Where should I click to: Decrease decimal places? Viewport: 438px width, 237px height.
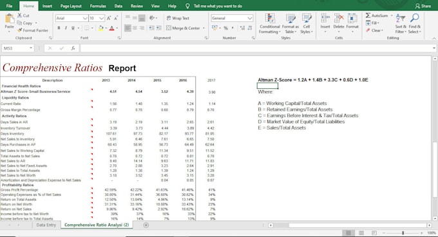(249, 28)
